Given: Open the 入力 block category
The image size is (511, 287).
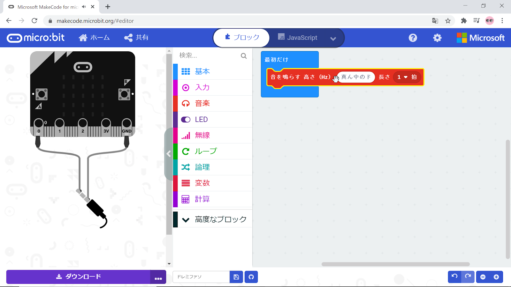Looking at the screenshot, I should 213,87.
